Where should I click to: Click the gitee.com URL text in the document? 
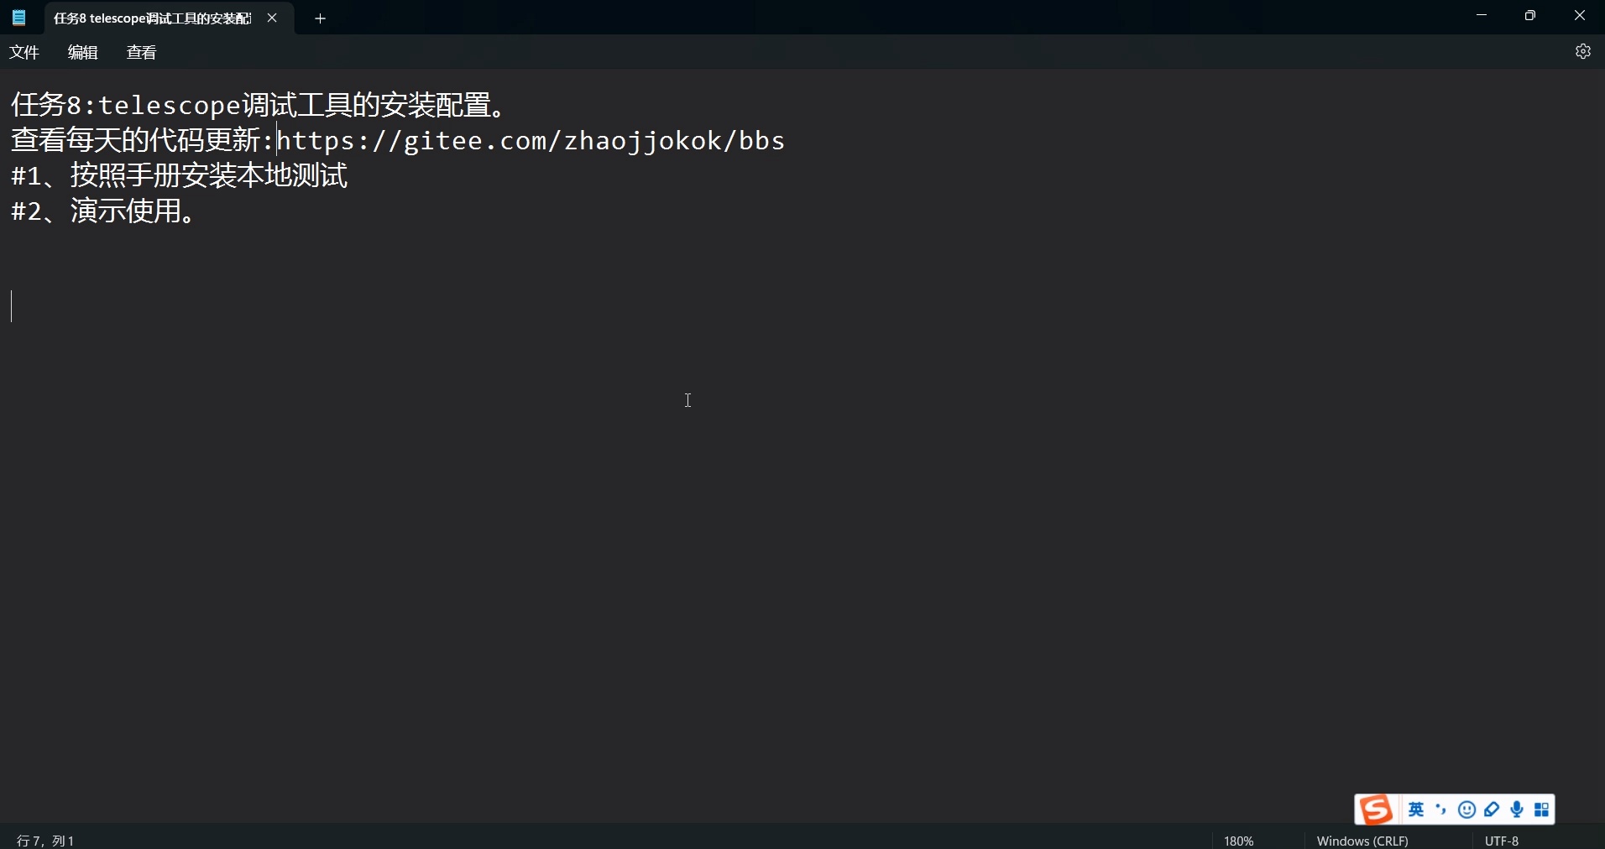(x=529, y=140)
